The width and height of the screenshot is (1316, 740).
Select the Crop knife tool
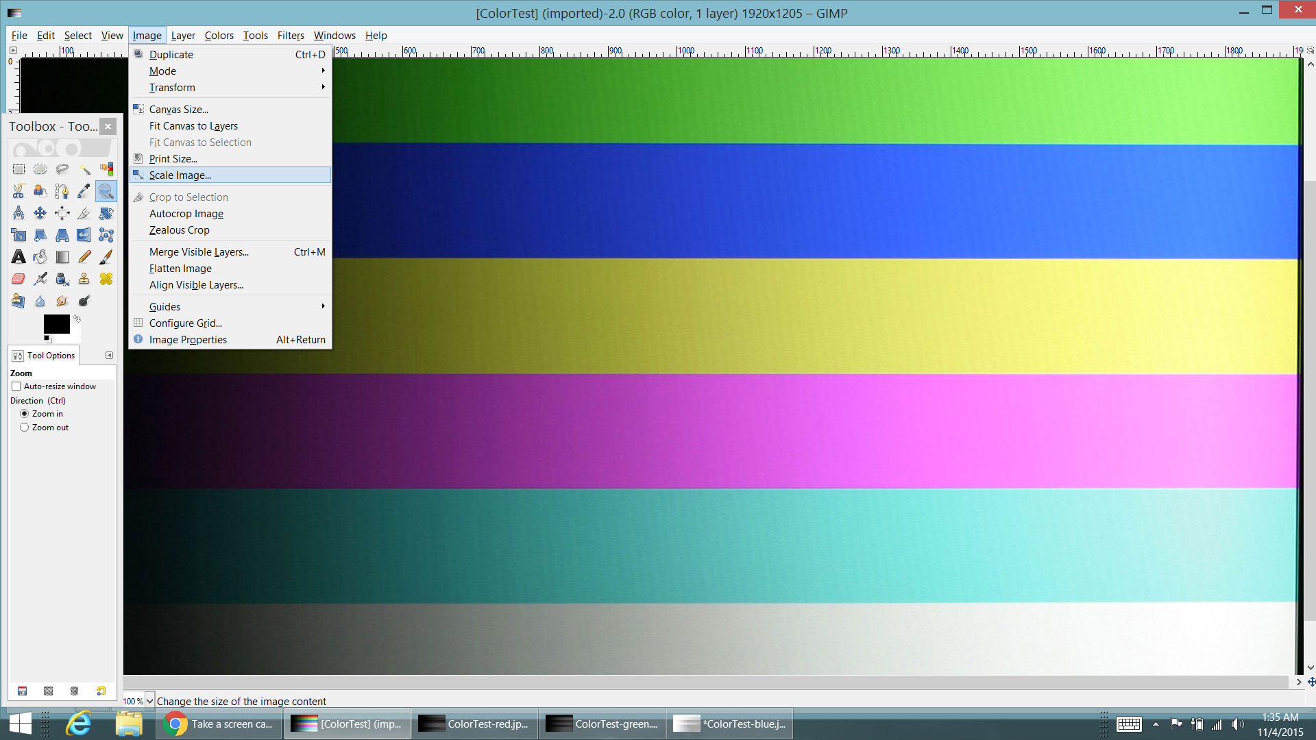coord(84,213)
